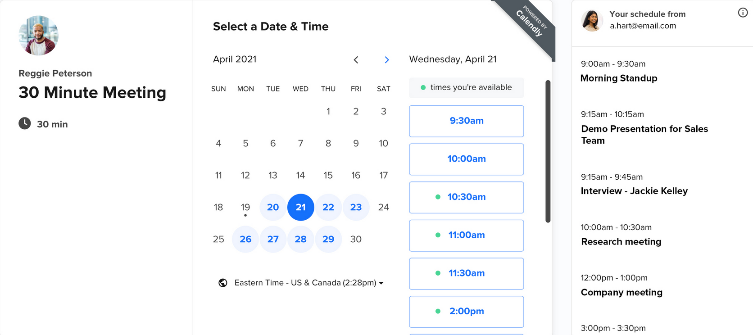Open the Research meeting schedule entry
Screen dimensions: 753x335
(621, 242)
